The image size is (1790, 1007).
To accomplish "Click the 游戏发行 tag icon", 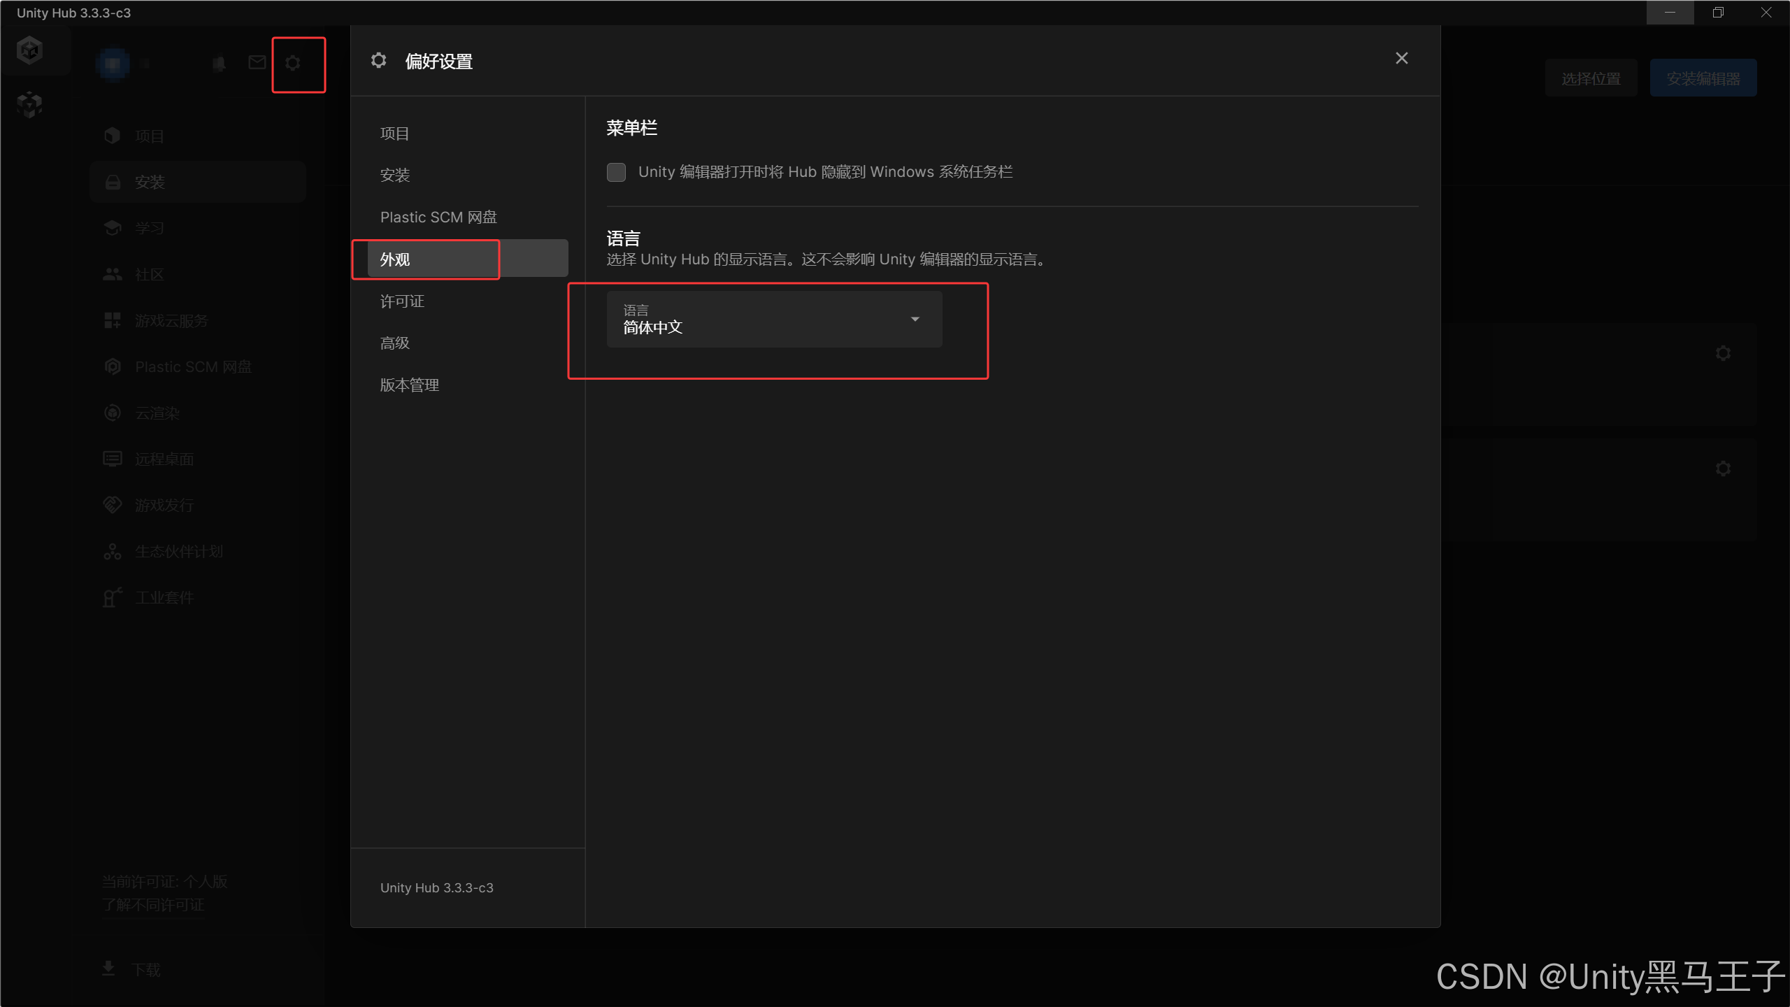I will click(112, 505).
